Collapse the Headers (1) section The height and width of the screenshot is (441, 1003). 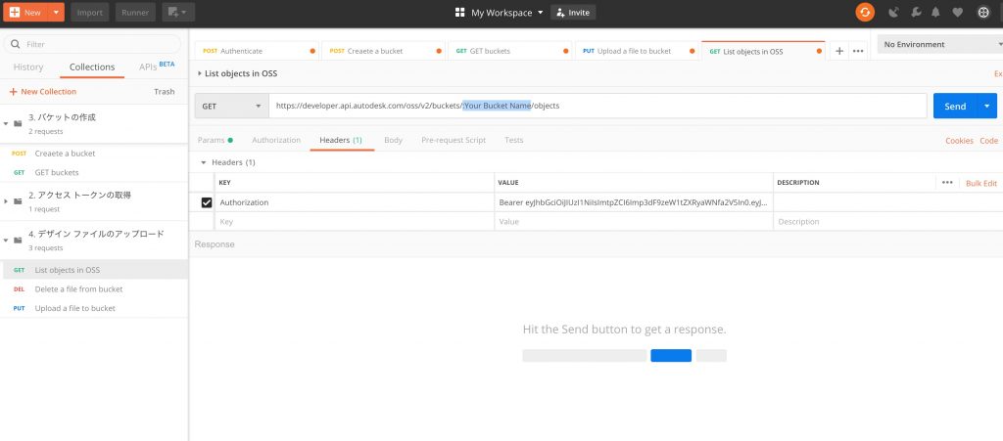pyautogui.click(x=204, y=162)
